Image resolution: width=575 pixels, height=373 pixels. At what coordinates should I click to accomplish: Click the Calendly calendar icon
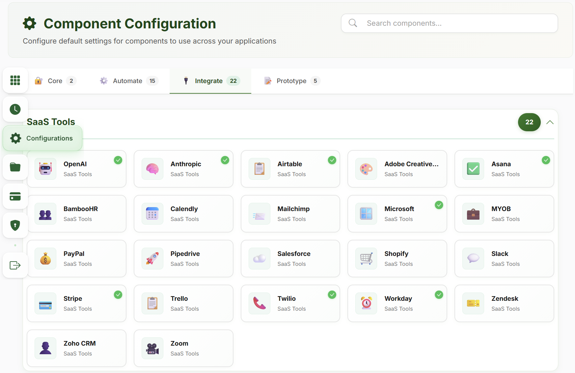click(152, 214)
